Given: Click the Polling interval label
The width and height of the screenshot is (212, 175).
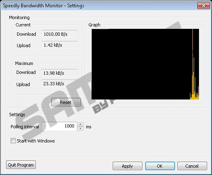Looking at the screenshot, I should [x=25, y=127].
